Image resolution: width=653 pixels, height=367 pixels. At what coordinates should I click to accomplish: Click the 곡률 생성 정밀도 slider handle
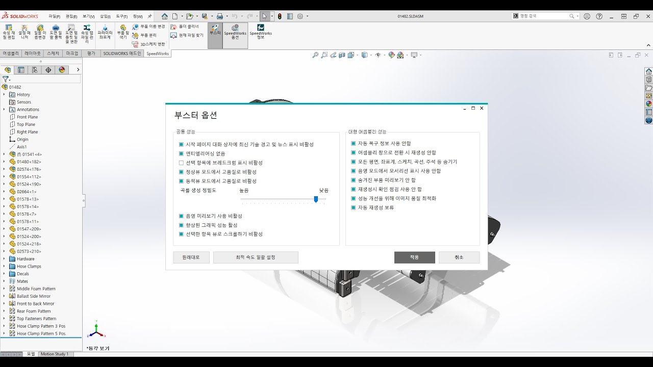click(x=316, y=199)
